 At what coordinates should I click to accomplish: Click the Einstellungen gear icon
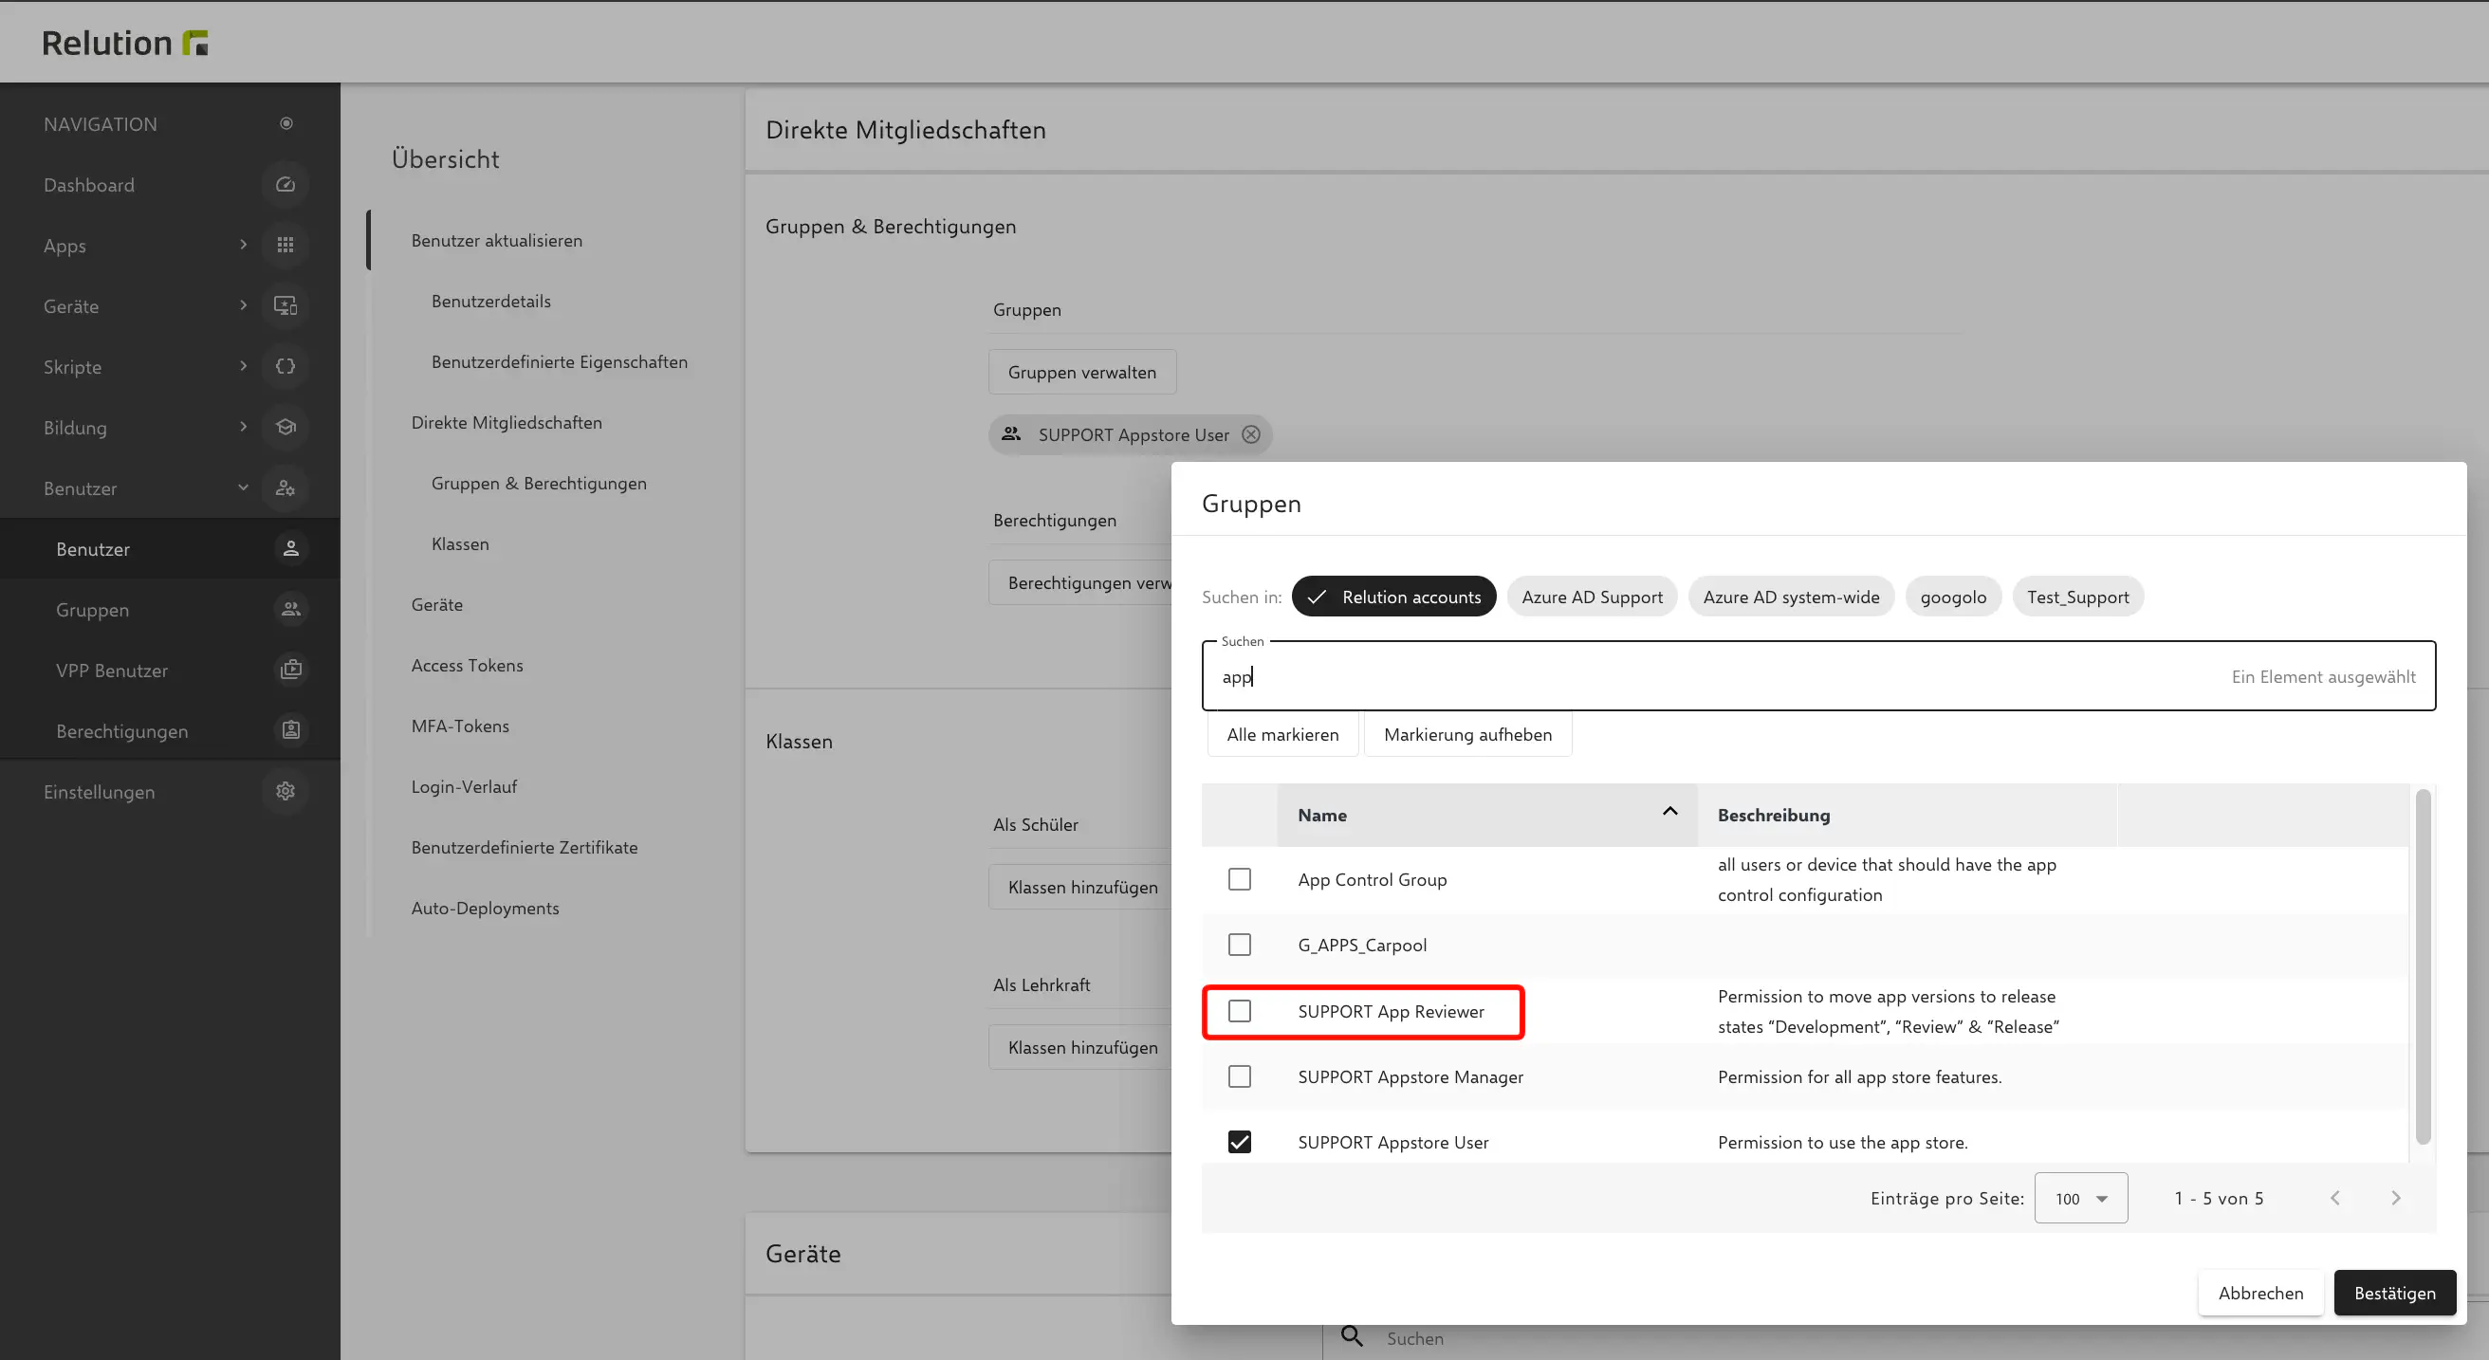(x=285, y=791)
